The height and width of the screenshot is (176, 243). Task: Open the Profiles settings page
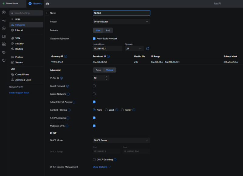(26, 57)
